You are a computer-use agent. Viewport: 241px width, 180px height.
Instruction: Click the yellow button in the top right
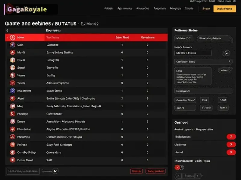click(x=224, y=9)
